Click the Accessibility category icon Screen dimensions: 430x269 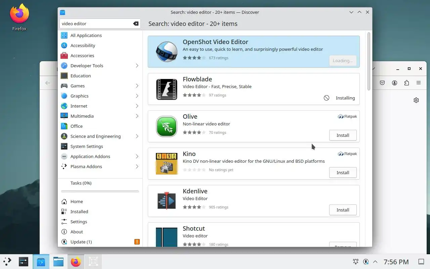(x=64, y=45)
